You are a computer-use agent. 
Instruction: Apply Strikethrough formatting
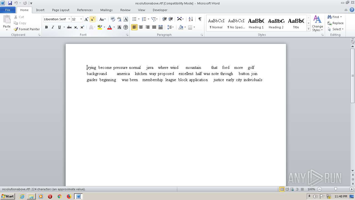point(69,27)
